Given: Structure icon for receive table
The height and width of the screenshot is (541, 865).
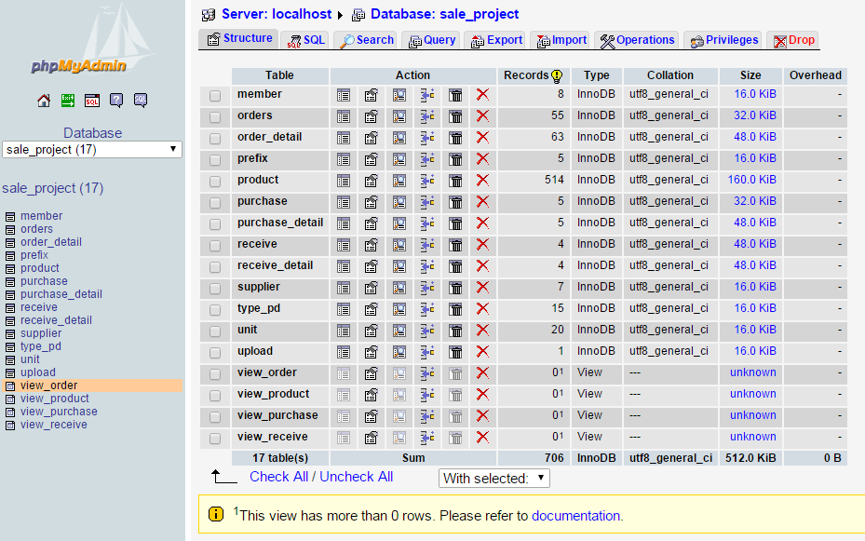Looking at the screenshot, I should [372, 246].
